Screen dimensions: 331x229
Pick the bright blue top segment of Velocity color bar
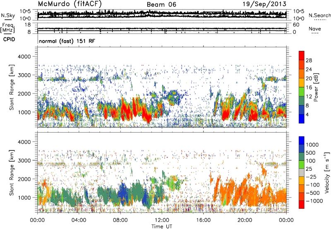302,141
